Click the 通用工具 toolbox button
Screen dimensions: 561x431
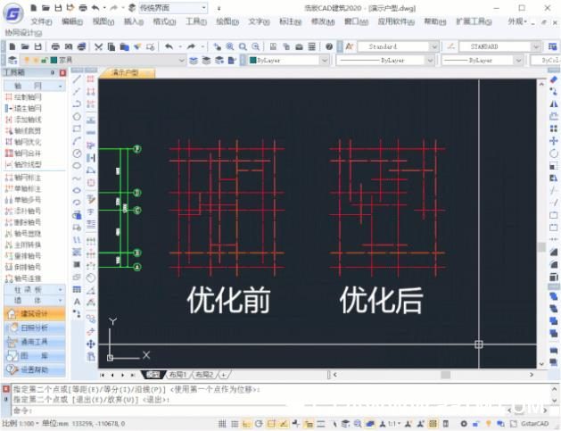click(x=35, y=342)
